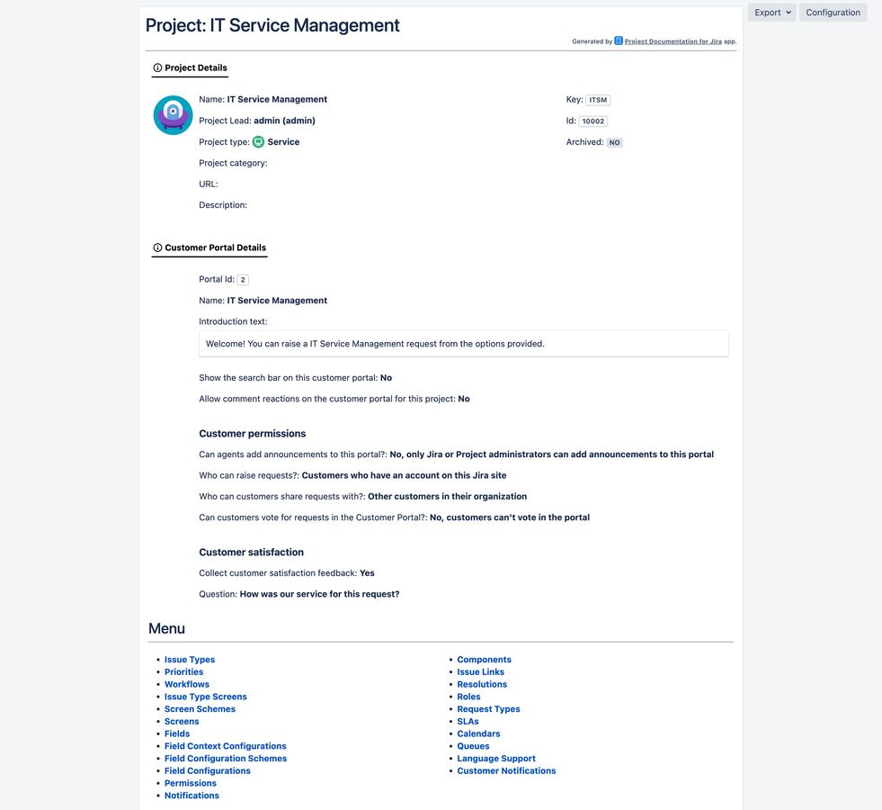Click "Other customers in their organization" value

(x=447, y=497)
